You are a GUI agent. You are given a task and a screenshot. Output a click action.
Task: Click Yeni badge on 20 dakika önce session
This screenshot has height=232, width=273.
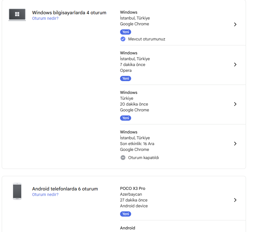(x=126, y=118)
